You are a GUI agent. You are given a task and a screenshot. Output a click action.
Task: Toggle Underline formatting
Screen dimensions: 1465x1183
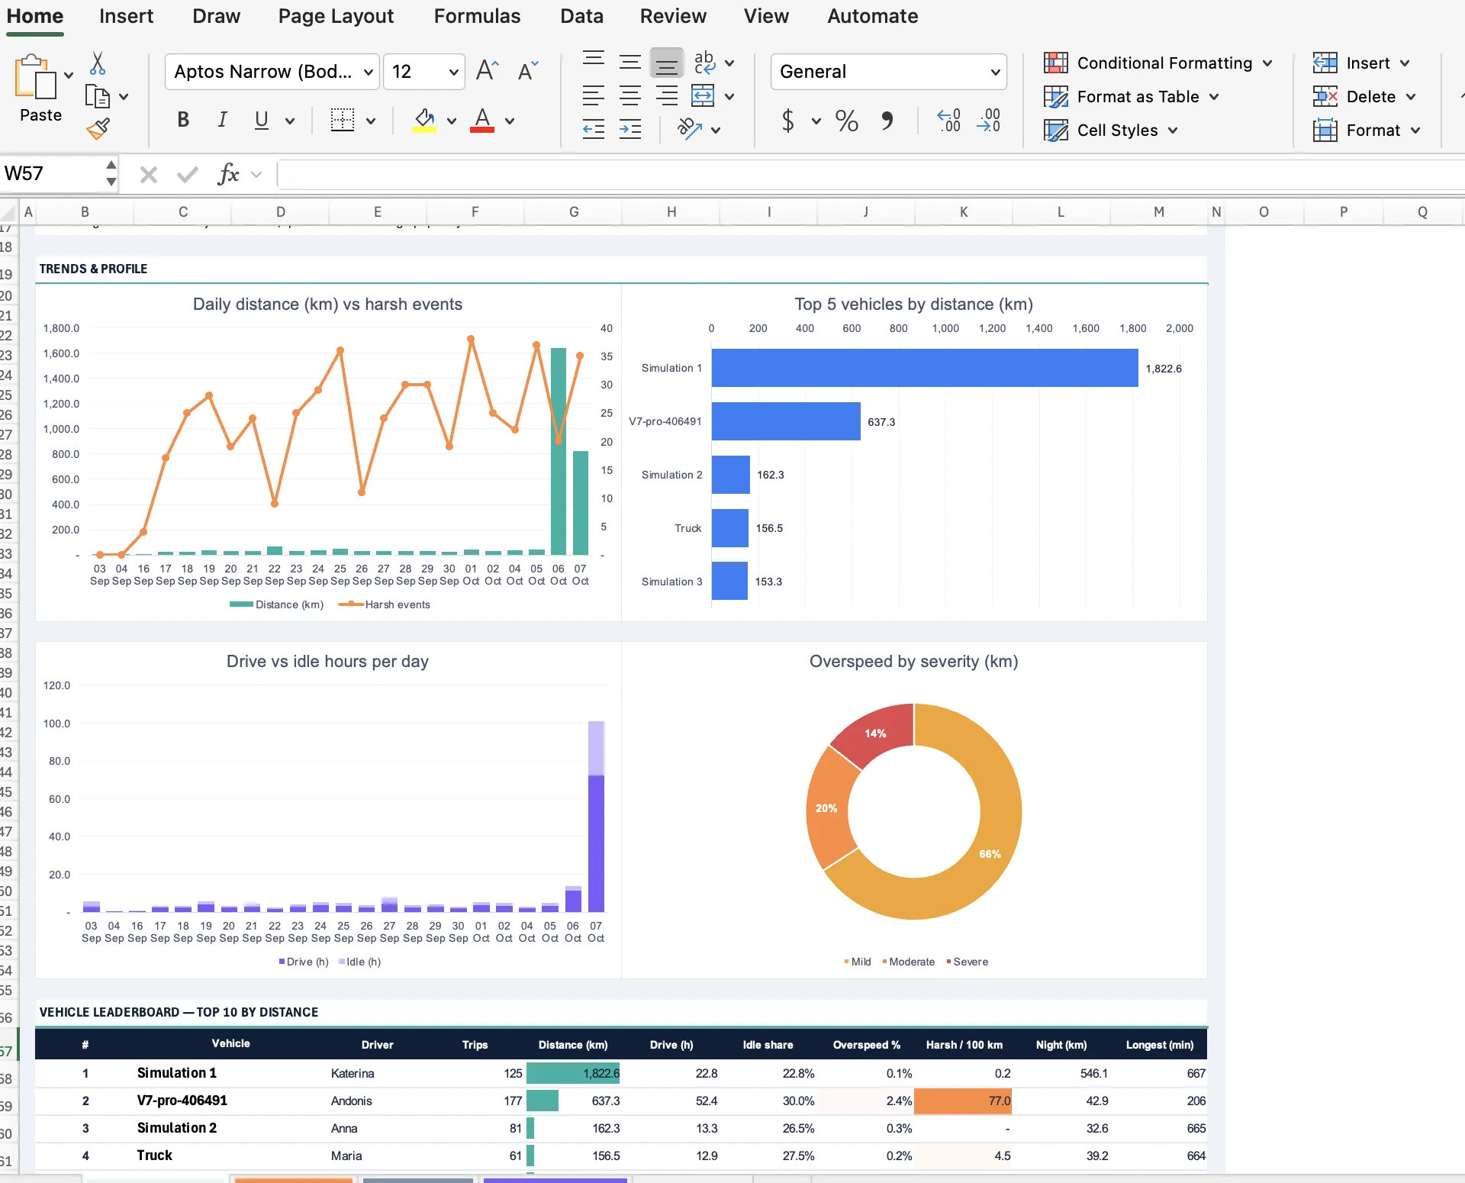click(x=262, y=120)
